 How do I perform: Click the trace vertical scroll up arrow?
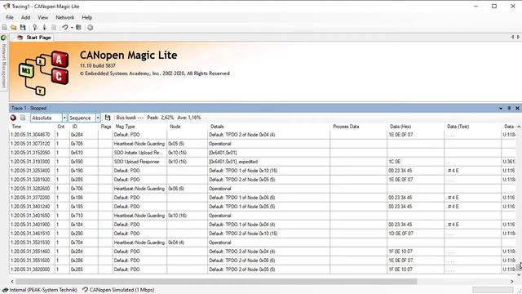(x=519, y=127)
